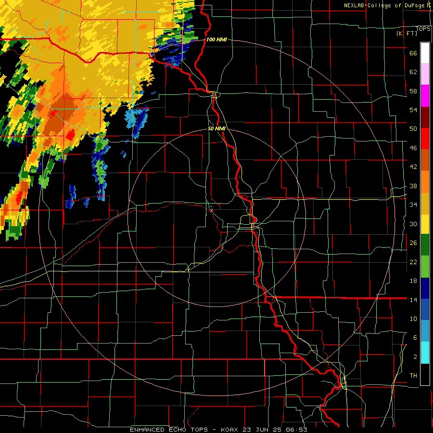Click the 'ENHANCED ECHO TOPS - KOAX' caption
Image resolution: width=433 pixels, height=433 pixels.
[x=185, y=430]
